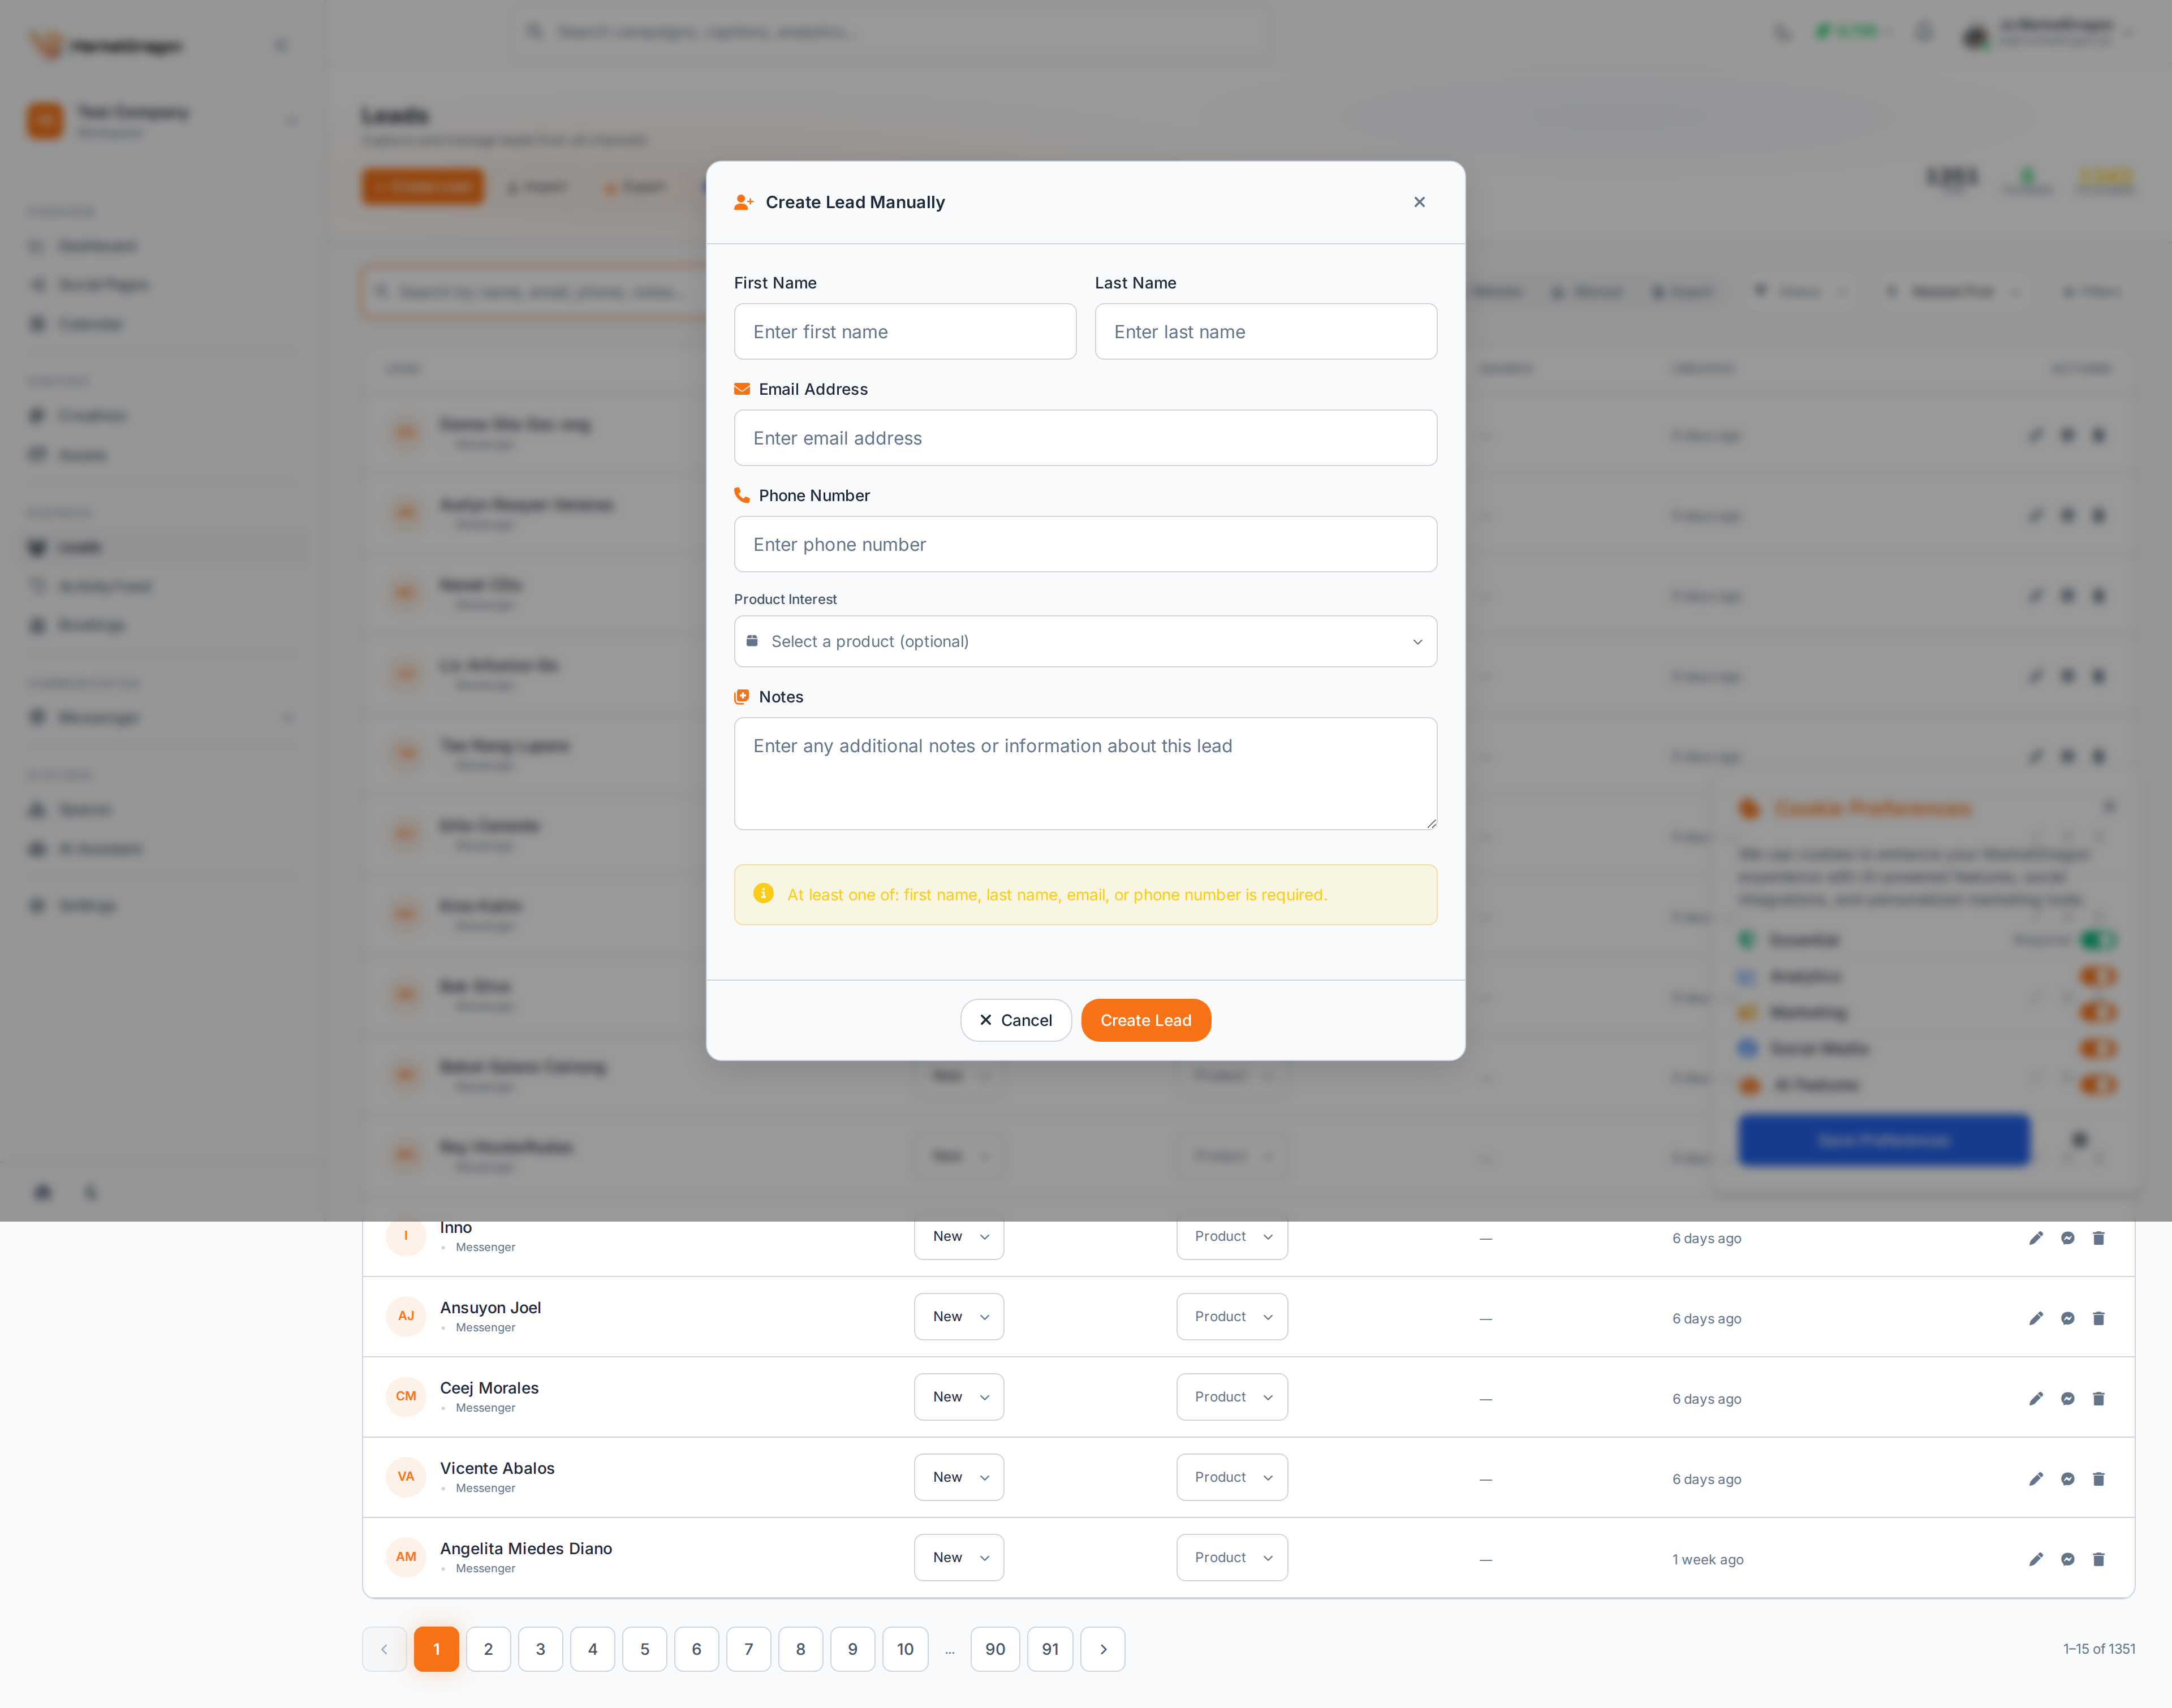The height and width of the screenshot is (1708, 2172).
Task: Select current page 1 button
Action: pos(436,1649)
